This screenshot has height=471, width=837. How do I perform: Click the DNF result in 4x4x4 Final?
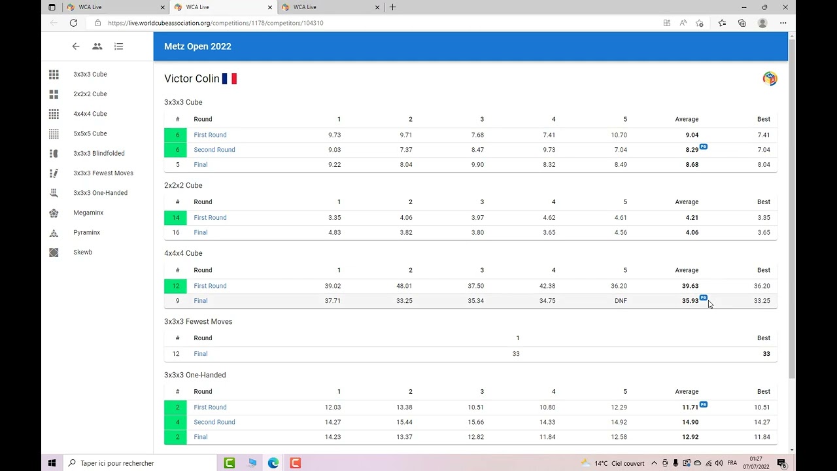(x=621, y=301)
